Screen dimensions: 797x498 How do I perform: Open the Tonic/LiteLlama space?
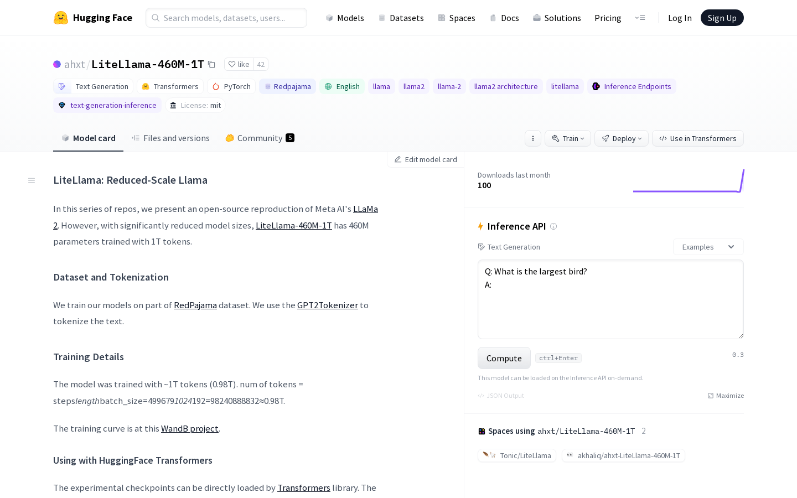[517, 455]
